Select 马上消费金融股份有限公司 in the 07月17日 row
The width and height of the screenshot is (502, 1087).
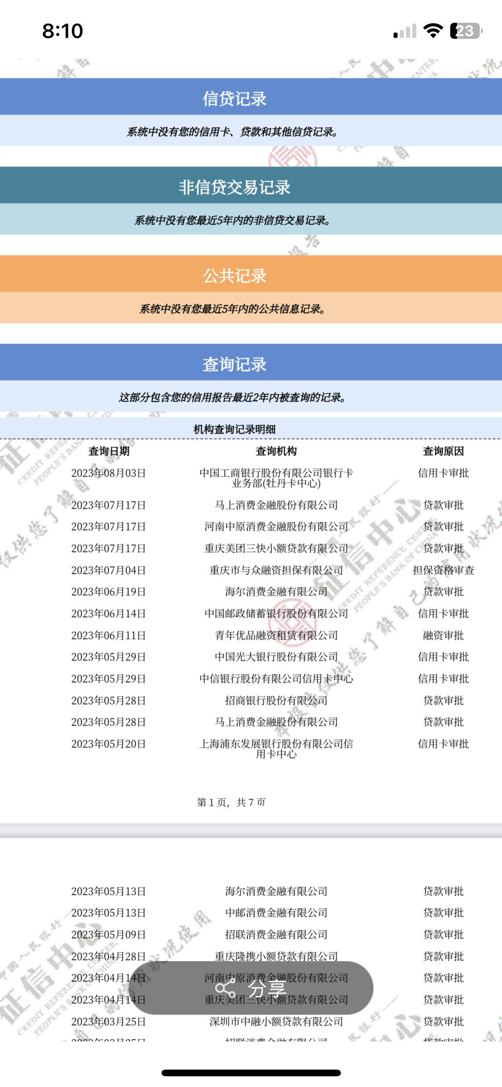(x=276, y=505)
